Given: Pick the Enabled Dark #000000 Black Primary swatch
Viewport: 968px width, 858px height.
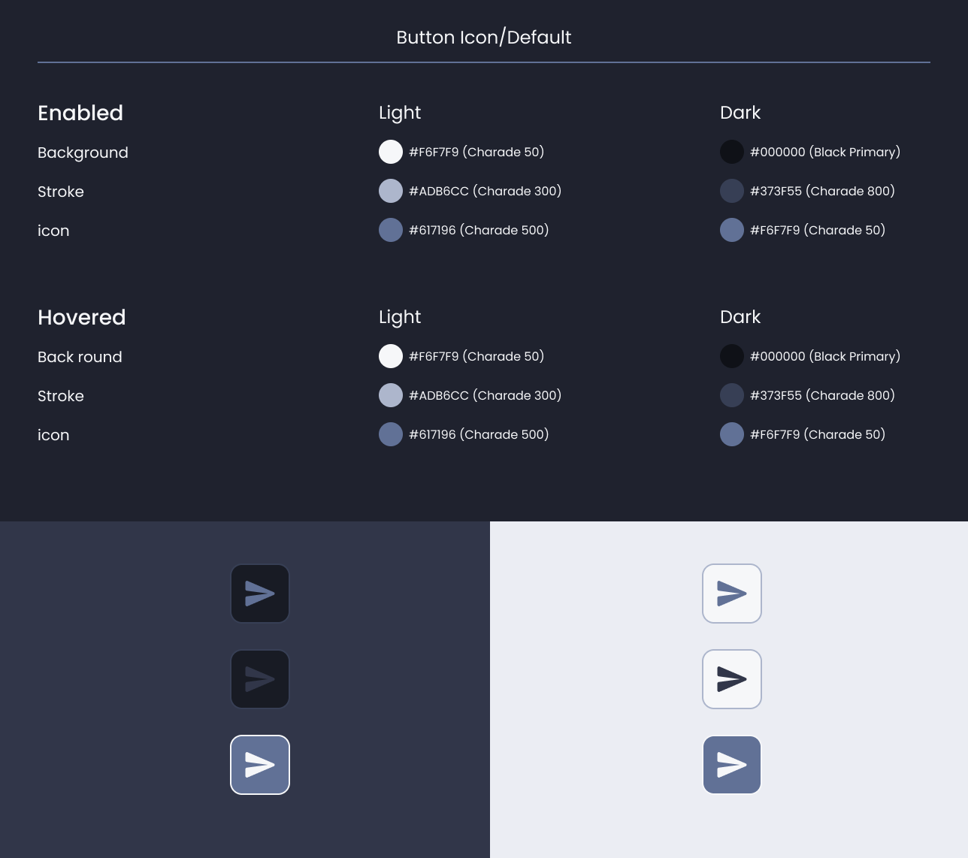Looking at the screenshot, I should 732,152.
